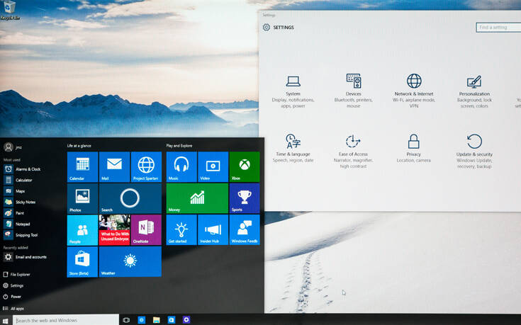Open Settings gear taskbar icon
Screen dimensions: 521x325
point(186,319)
